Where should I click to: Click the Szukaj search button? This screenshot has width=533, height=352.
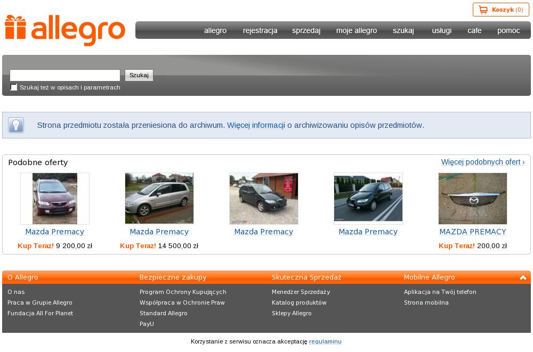point(139,75)
